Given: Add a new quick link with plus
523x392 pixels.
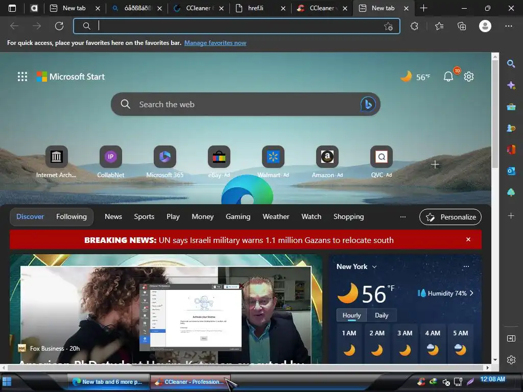Looking at the screenshot, I should click(435, 164).
